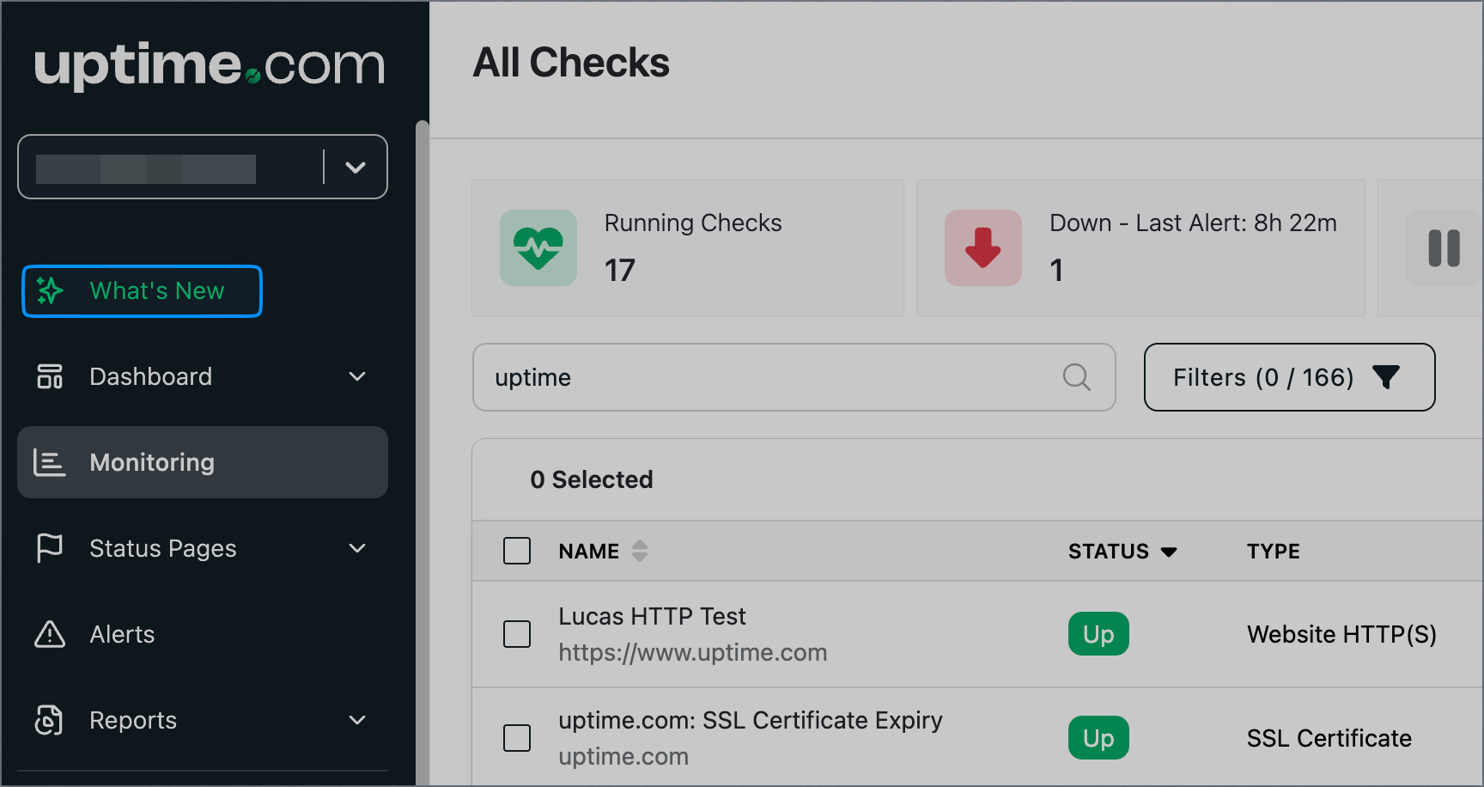Sort by STATUS column arrow
This screenshot has width=1484, height=787.
[1169, 552]
